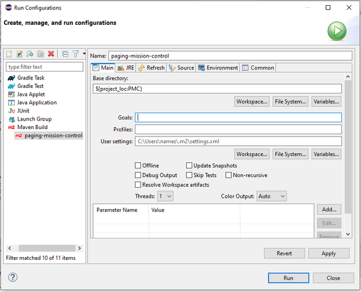Click the vertical scrollbar thumb in Main tab
361x292 pixels.
(348, 147)
